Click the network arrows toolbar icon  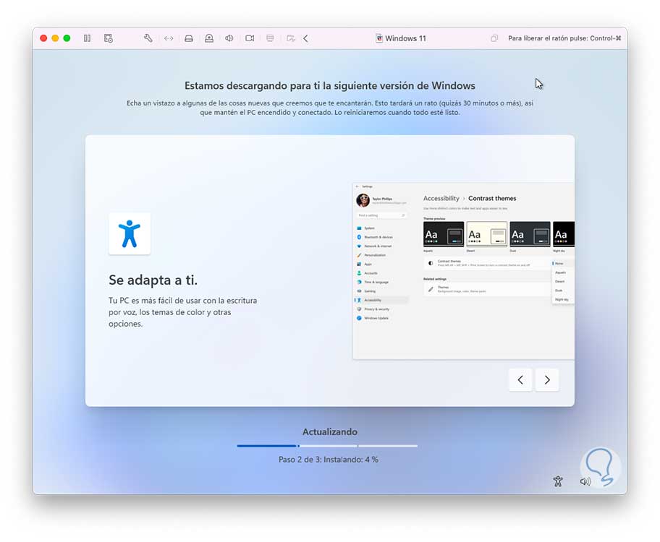pyautogui.click(x=169, y=38)
